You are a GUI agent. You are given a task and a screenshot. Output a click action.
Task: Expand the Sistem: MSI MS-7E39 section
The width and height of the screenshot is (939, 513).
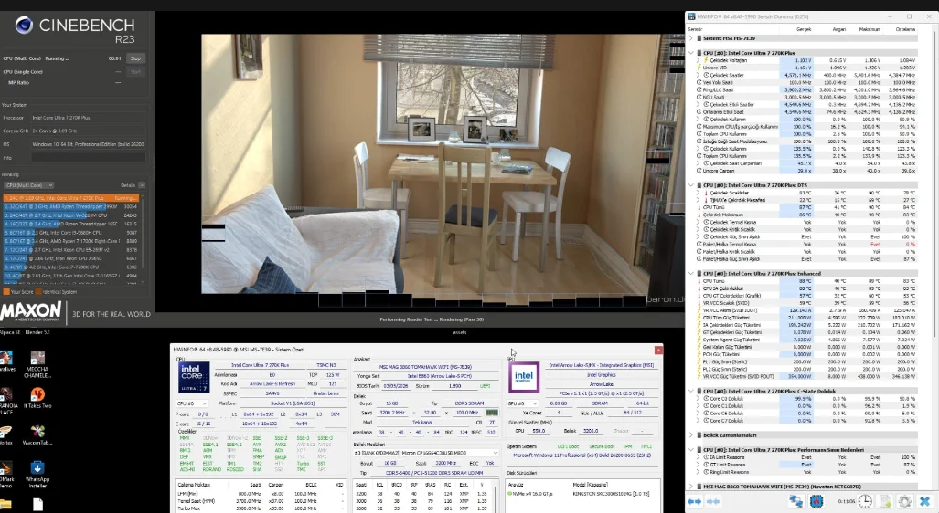tap(691, 38)
